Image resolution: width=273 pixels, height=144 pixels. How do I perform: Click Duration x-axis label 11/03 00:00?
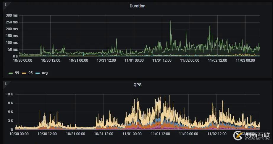[245, 60]
